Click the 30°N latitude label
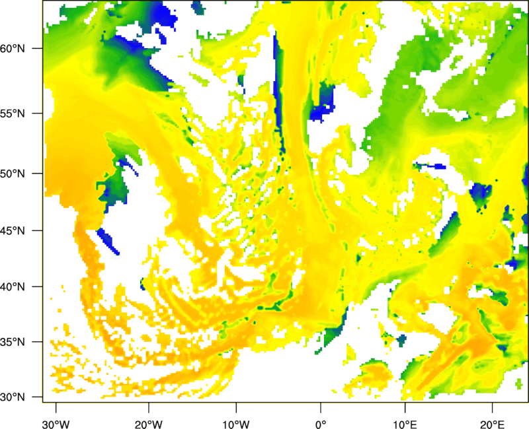Image resolution: width=529 pixels, height=429 pixels. pyautogui.click(x=13, y=397)
